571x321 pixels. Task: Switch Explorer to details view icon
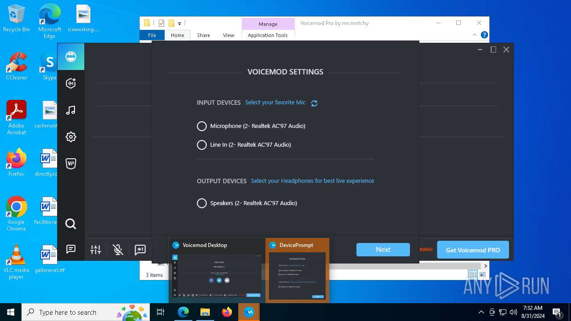(473, 275)
